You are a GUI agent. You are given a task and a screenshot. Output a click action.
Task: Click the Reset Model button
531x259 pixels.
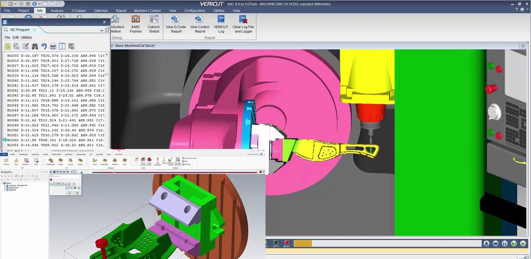(486, 244)
